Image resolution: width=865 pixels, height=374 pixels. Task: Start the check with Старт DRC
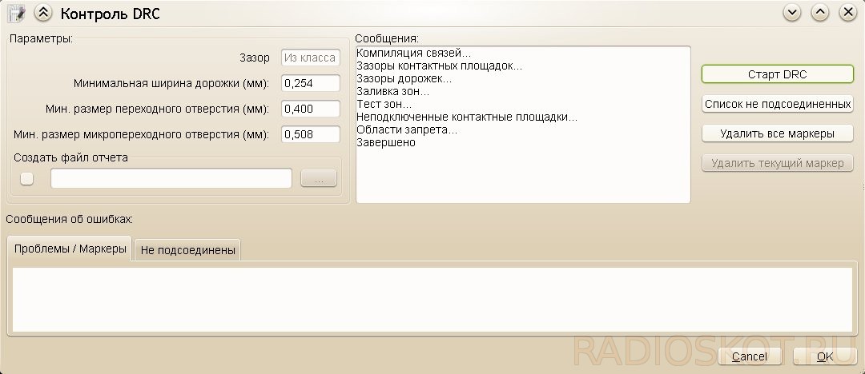tap(777, 74)
